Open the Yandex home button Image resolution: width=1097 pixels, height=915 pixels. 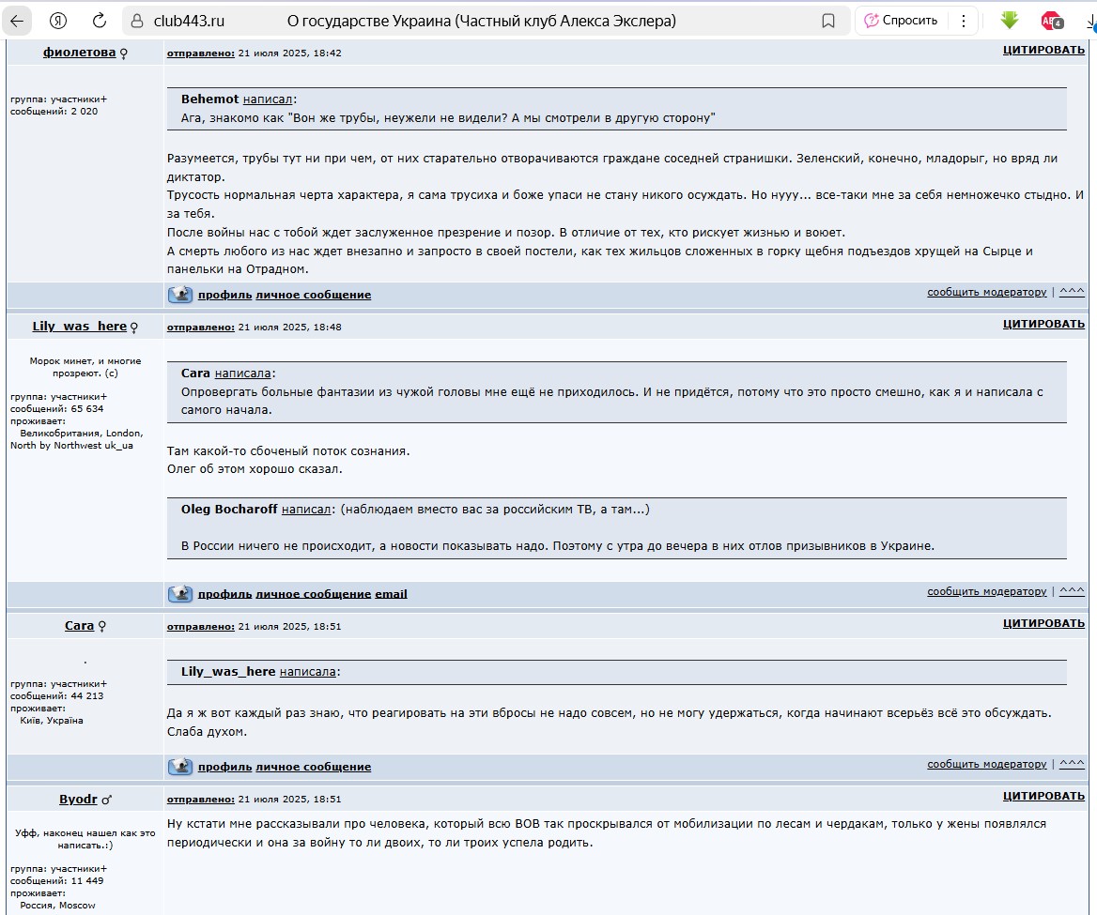pos(58,21)
